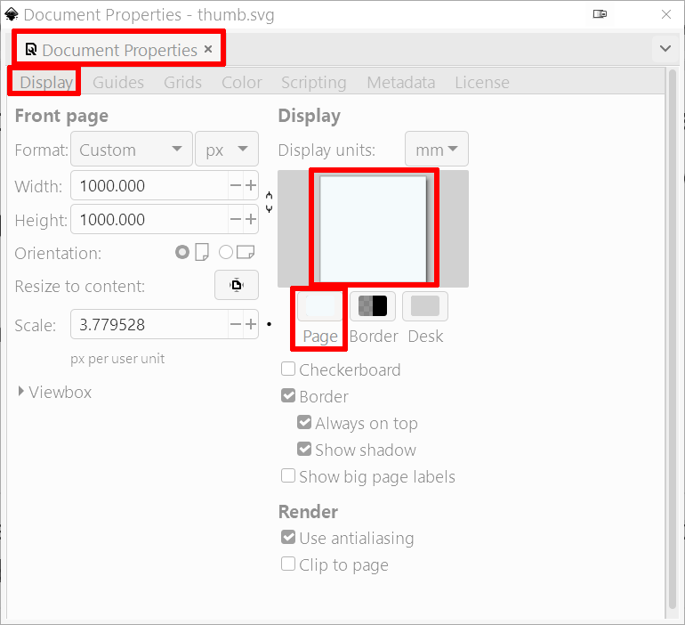The image size is (685, 625).
Task: Click the Inkscape logo in the title bar
Action: [x=12, y=14]
